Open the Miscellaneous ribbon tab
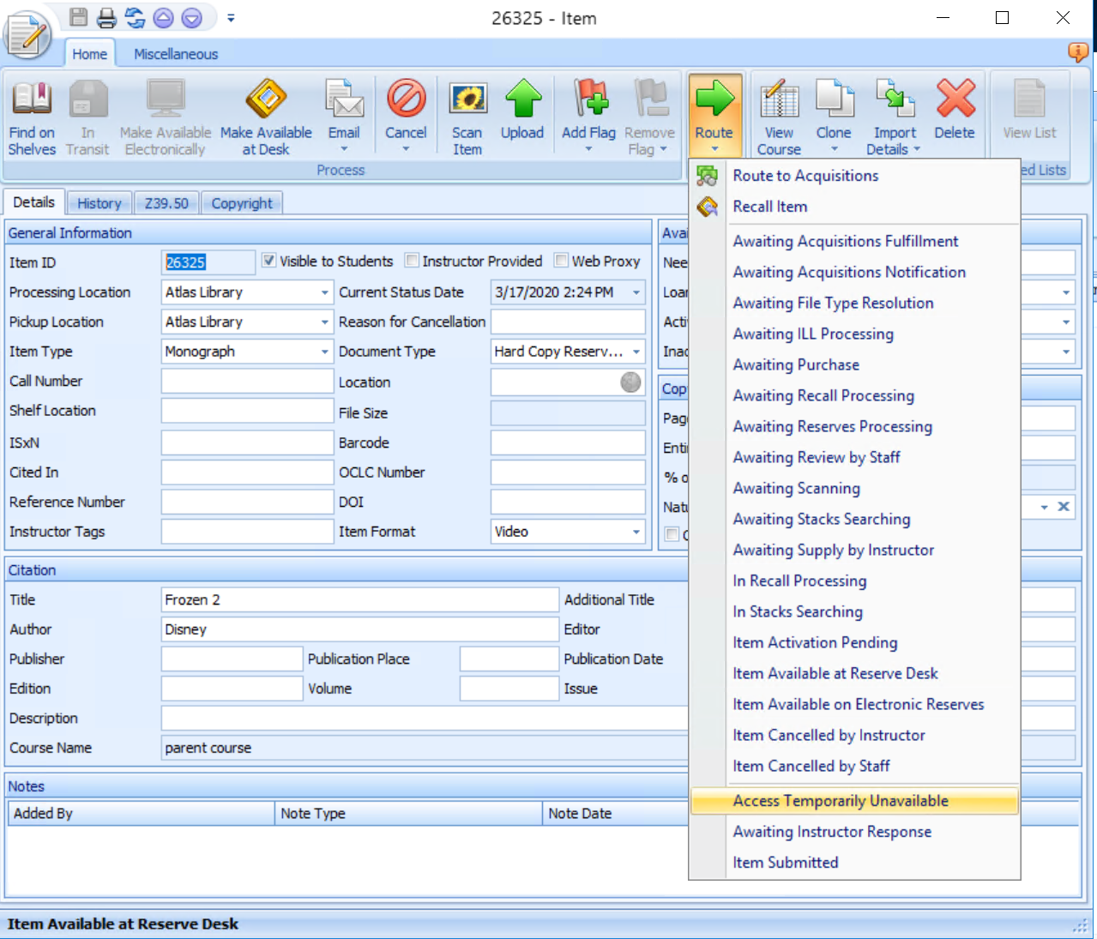This screenshot has width=1097, height=939. pyautogui.click(x=176, y=54)
